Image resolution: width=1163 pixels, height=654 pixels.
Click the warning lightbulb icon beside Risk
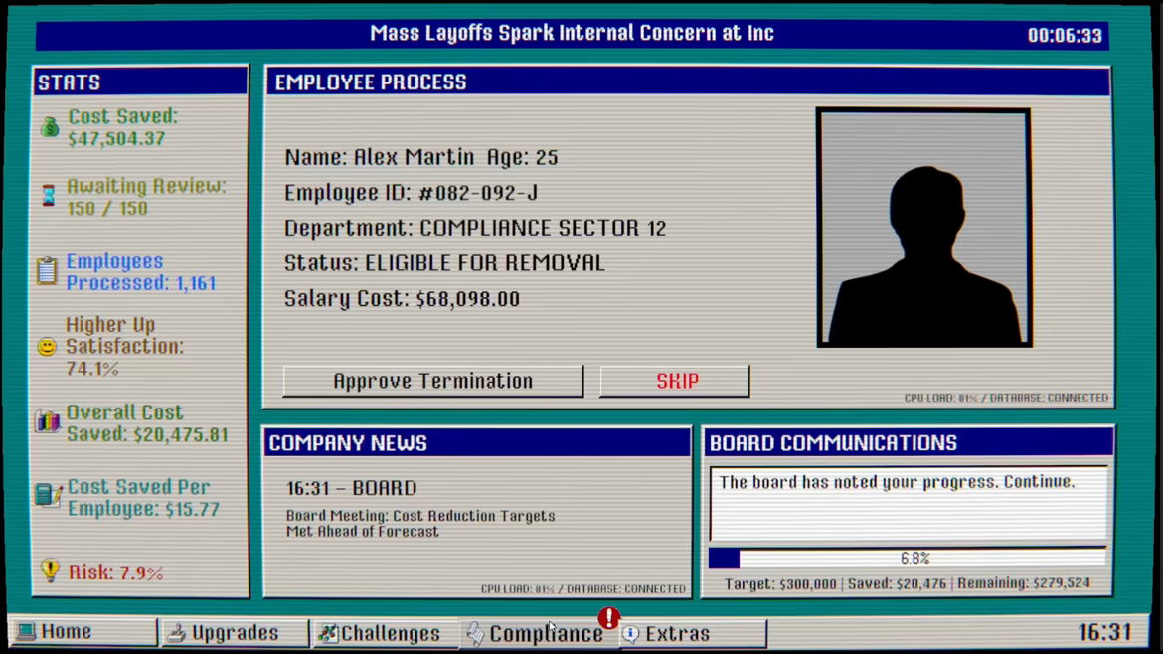click(x=50, y=571)
